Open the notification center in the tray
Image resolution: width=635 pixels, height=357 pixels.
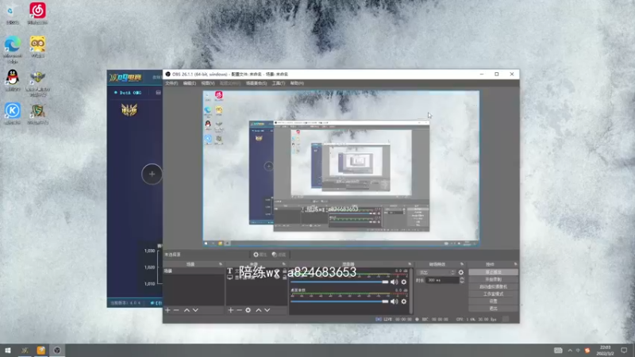point(624,351)
